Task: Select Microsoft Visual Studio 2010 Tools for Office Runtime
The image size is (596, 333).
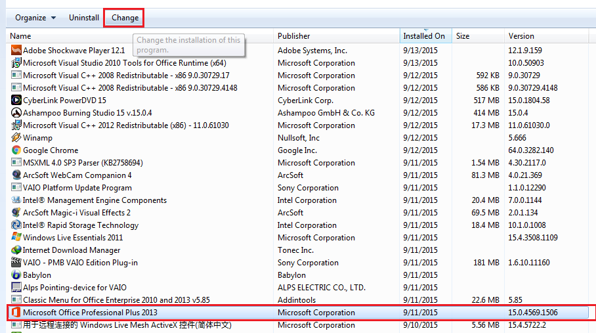Action: [125, 62]
